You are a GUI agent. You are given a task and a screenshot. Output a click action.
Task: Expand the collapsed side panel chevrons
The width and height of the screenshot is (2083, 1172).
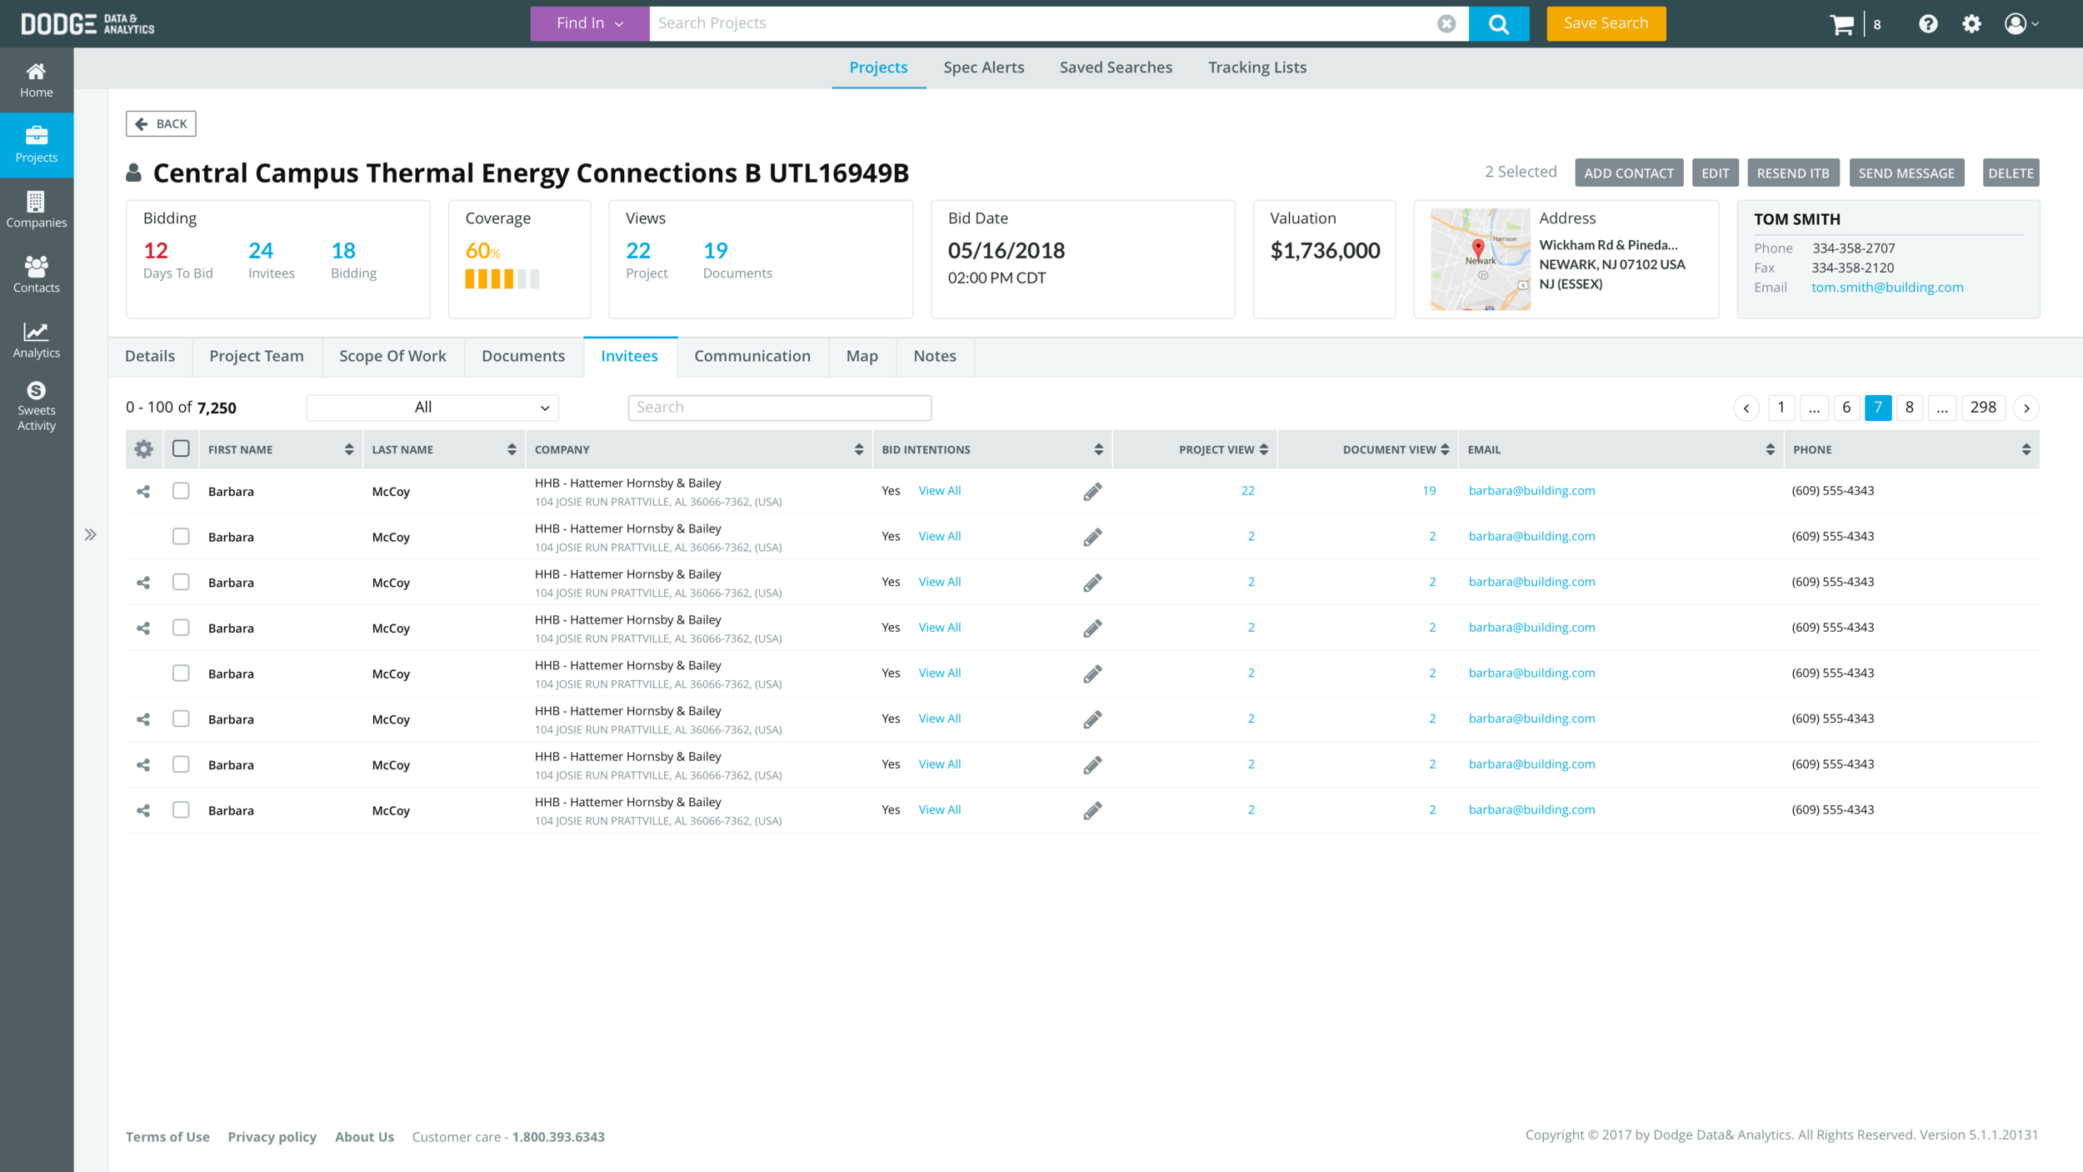pyautogui.click(x=91, y=534)
